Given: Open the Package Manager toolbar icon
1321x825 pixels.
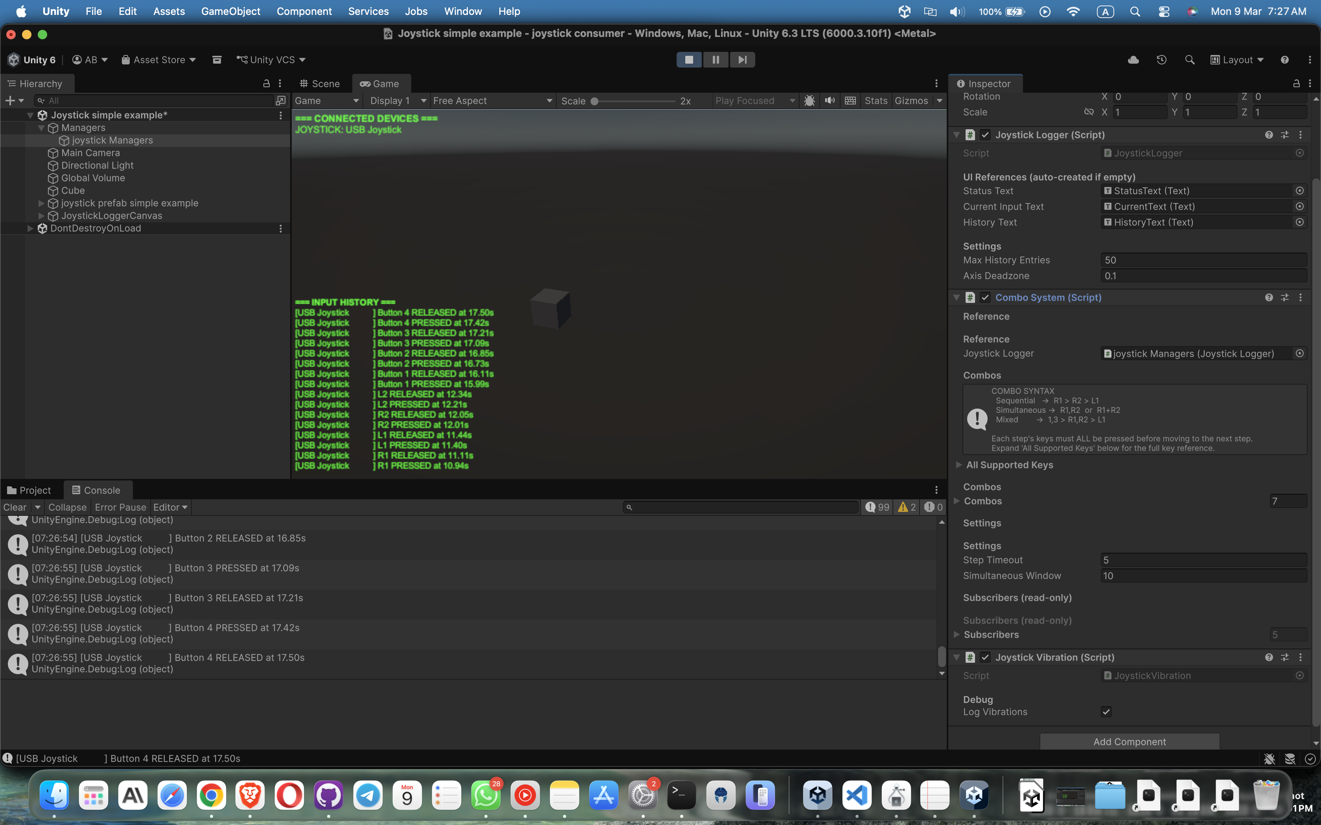Looking at the screenshot, I should [217, 59].
